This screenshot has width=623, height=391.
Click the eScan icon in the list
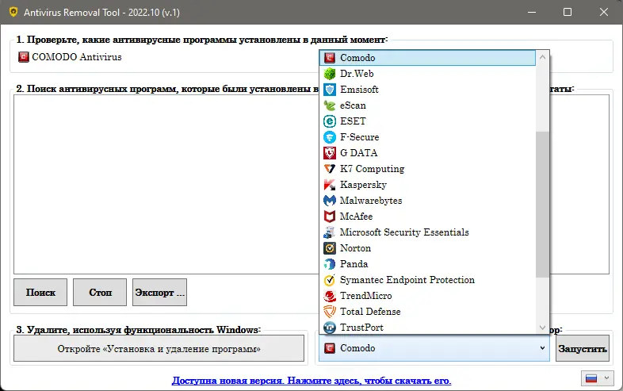[330, 105]
